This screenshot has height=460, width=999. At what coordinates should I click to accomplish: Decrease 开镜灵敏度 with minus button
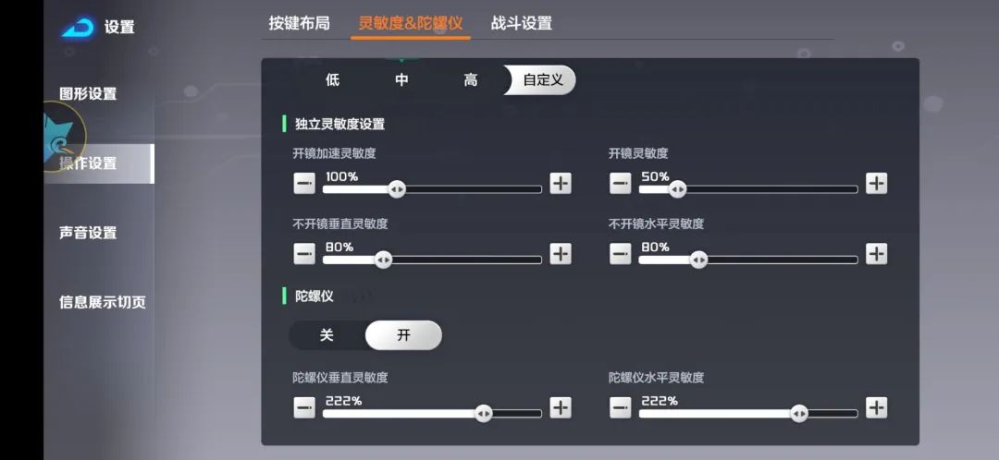pyautogui.click(x=621, y=184)
